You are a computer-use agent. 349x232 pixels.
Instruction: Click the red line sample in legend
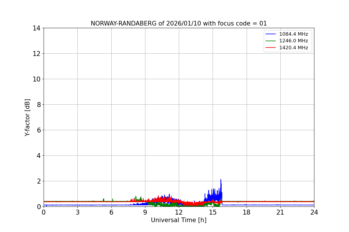click(x=271, y=48)
